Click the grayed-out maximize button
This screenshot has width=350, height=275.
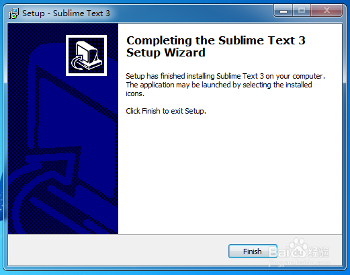coord(302,11)
